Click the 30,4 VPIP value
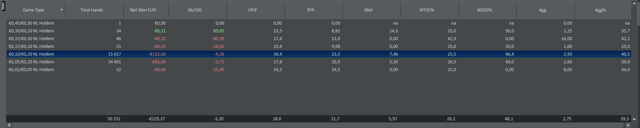The width and height of the screenshot is (640, 128). coord(278,54)
